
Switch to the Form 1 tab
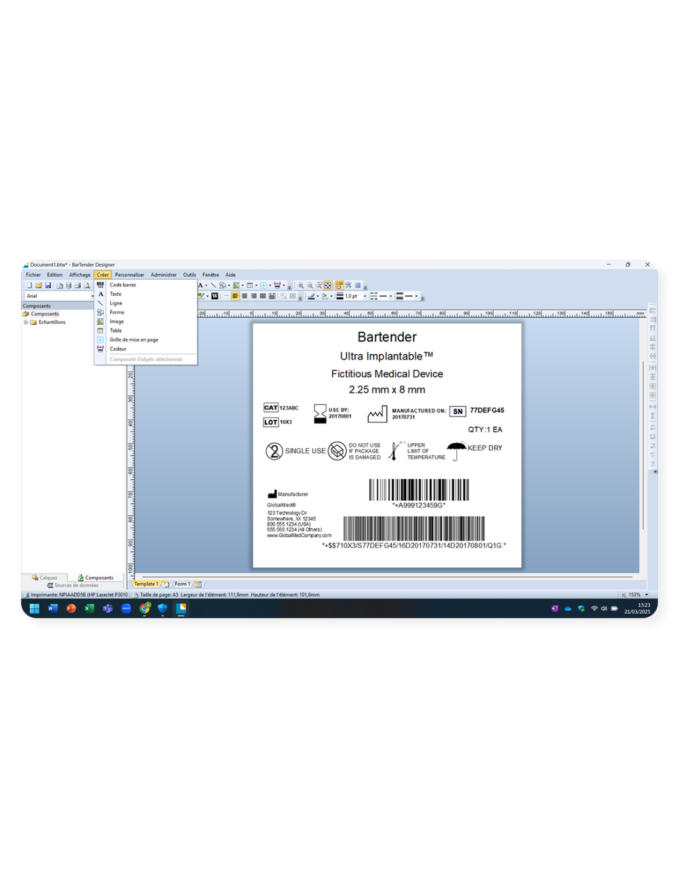click(181, 584)
